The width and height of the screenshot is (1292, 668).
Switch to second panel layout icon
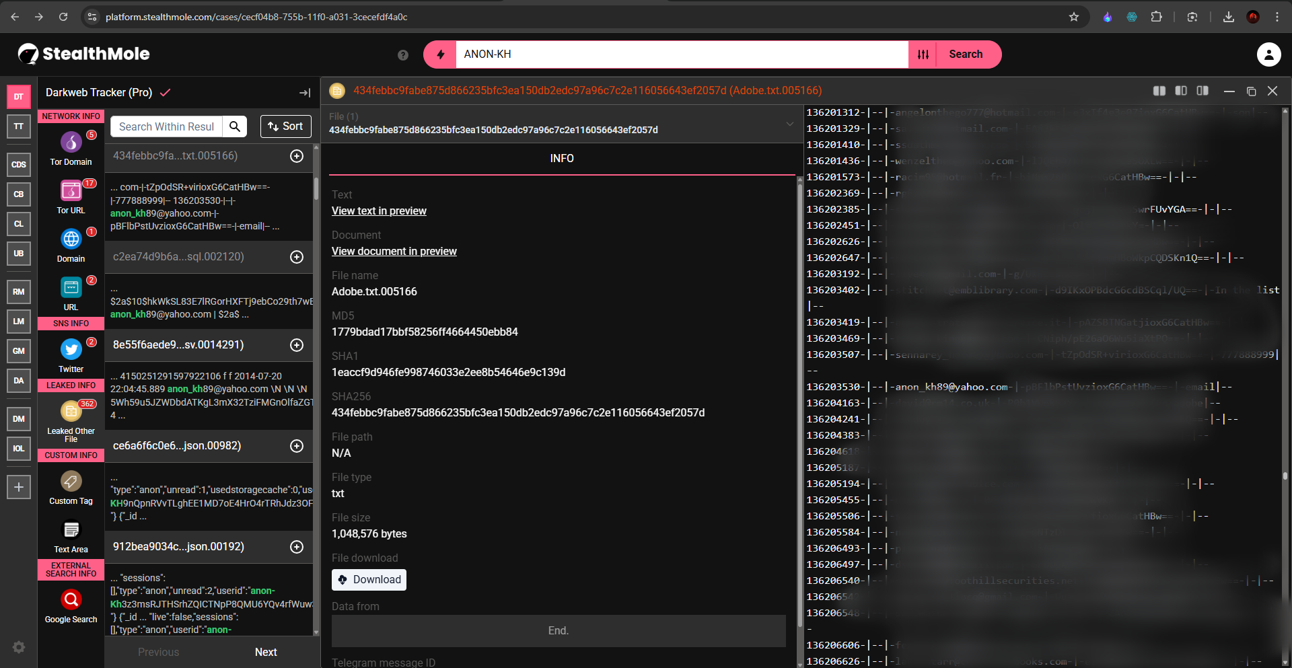[x=1181, y=91]
